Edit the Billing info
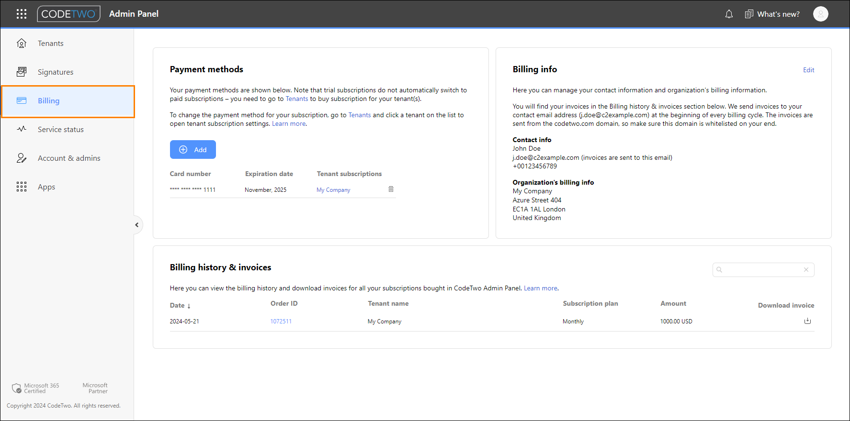 [808, 70]
